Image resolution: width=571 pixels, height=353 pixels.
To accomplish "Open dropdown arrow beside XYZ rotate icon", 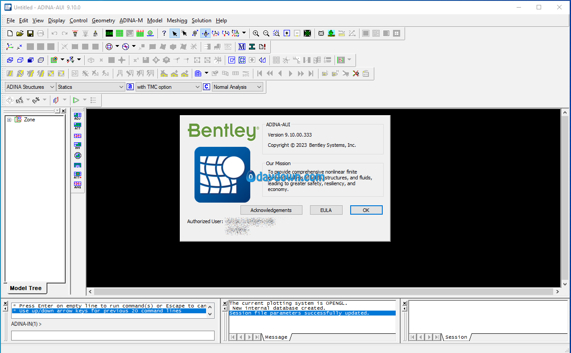I will click(244, 33).
